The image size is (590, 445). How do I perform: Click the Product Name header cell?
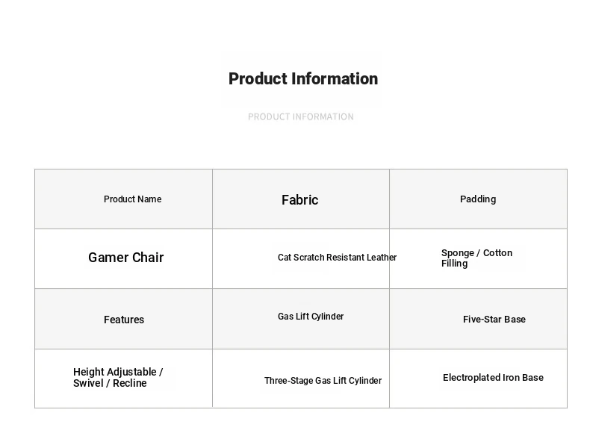(123, 199)
